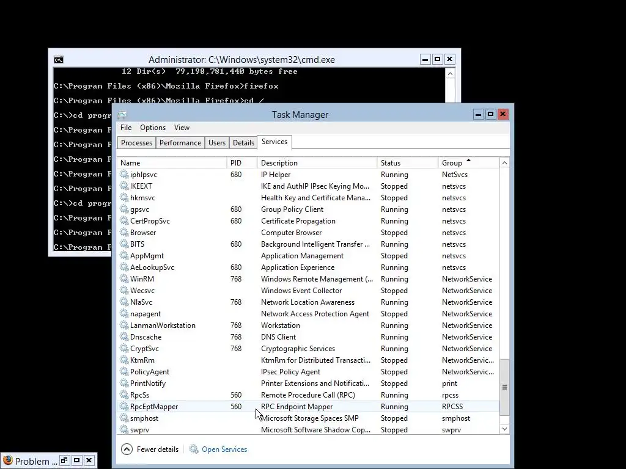Click 'Microsoft Storage Spaces SMP' description
The height and width of the screenshot is (469, 626).
click(x=310, y=418)
